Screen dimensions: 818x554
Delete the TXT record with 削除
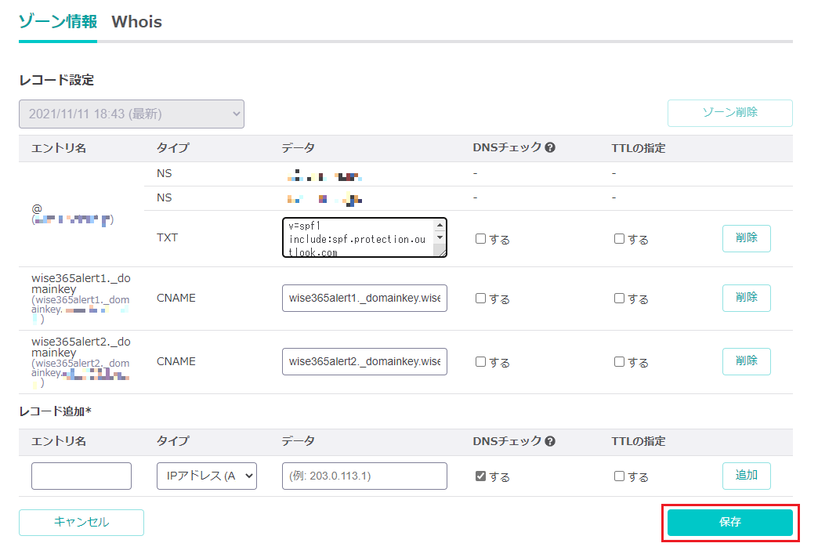(746, 238)
